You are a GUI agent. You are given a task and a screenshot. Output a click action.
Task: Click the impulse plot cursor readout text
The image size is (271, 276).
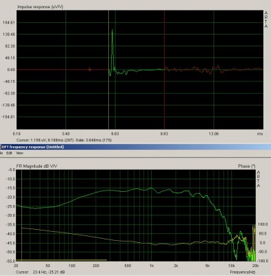pos(64,140)
